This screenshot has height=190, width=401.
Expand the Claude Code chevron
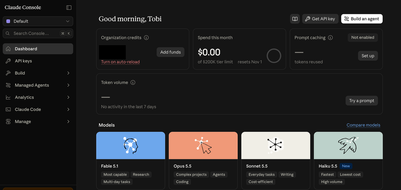point(68,109)
